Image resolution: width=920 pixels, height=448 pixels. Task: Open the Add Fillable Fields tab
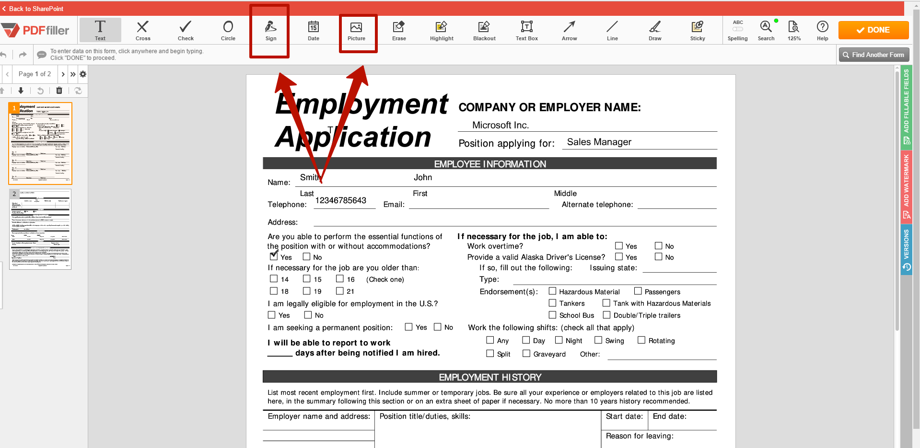point(906,107)
